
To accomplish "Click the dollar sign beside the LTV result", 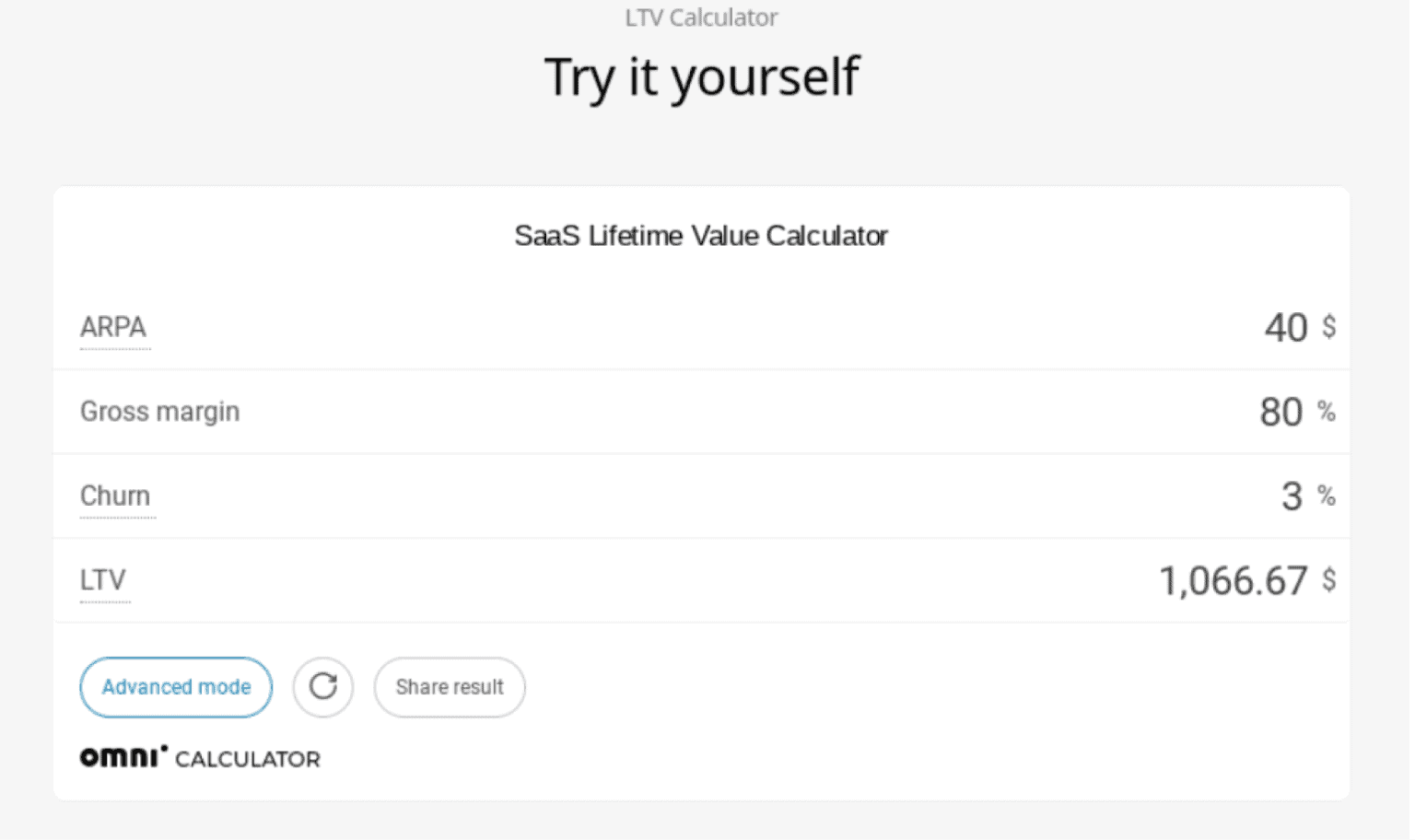I will [x=1329, y=580].
